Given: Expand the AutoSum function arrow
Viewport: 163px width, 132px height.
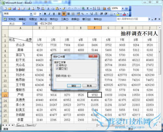Looking at the screenshot, I should point(91,8).
